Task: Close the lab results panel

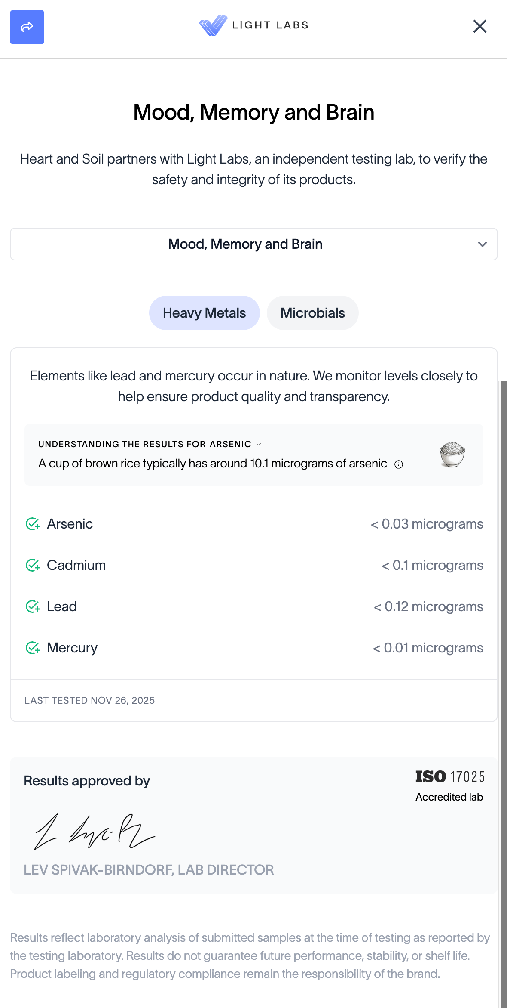Action: (480, 26)
